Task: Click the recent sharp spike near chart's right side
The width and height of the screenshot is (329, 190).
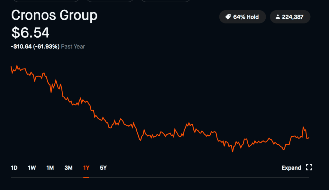Action: (303, 127)
